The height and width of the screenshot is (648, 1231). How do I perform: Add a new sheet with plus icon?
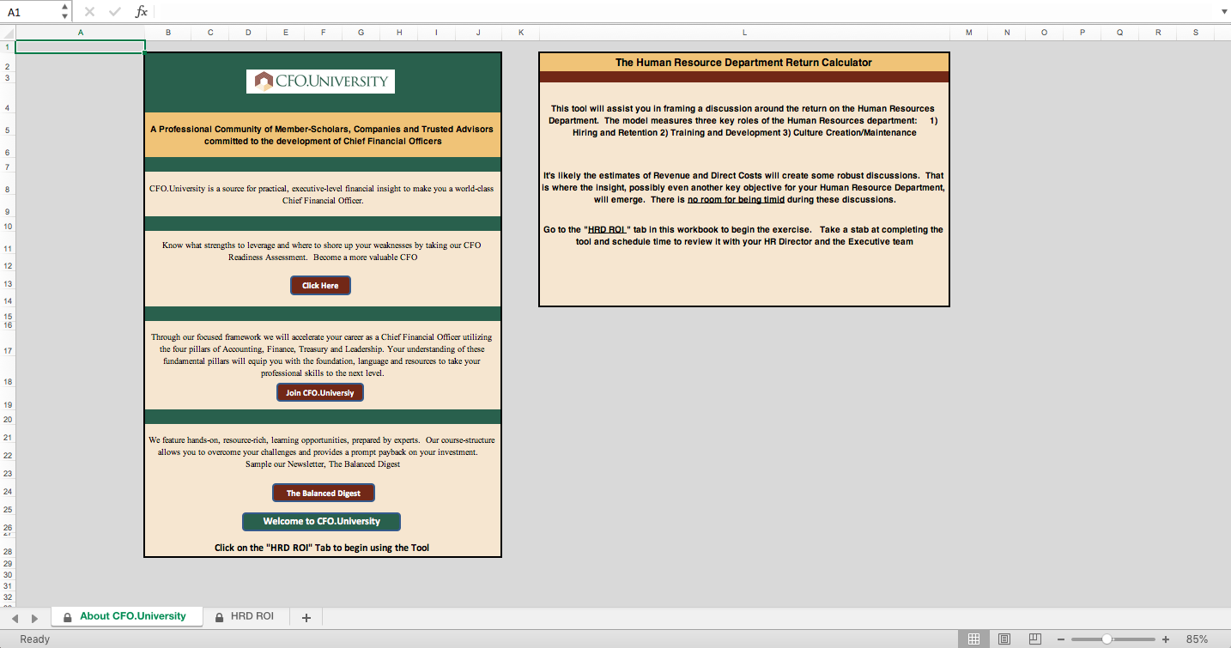306,617
